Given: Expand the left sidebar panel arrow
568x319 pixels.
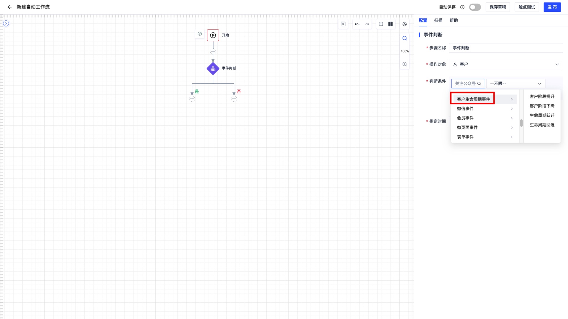Looking at the screenshot, I should (x=6, y=23).
